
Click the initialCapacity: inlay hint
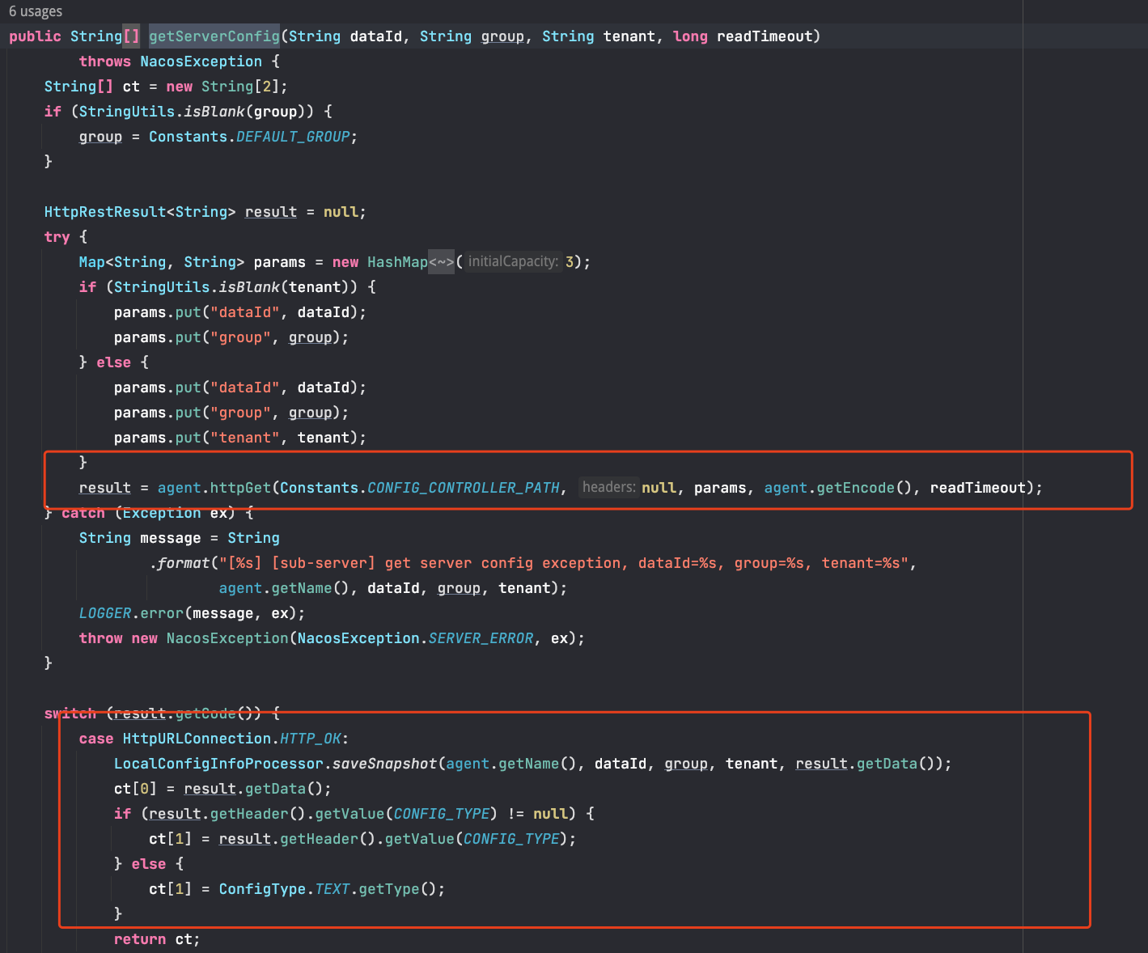pos(513,261)
